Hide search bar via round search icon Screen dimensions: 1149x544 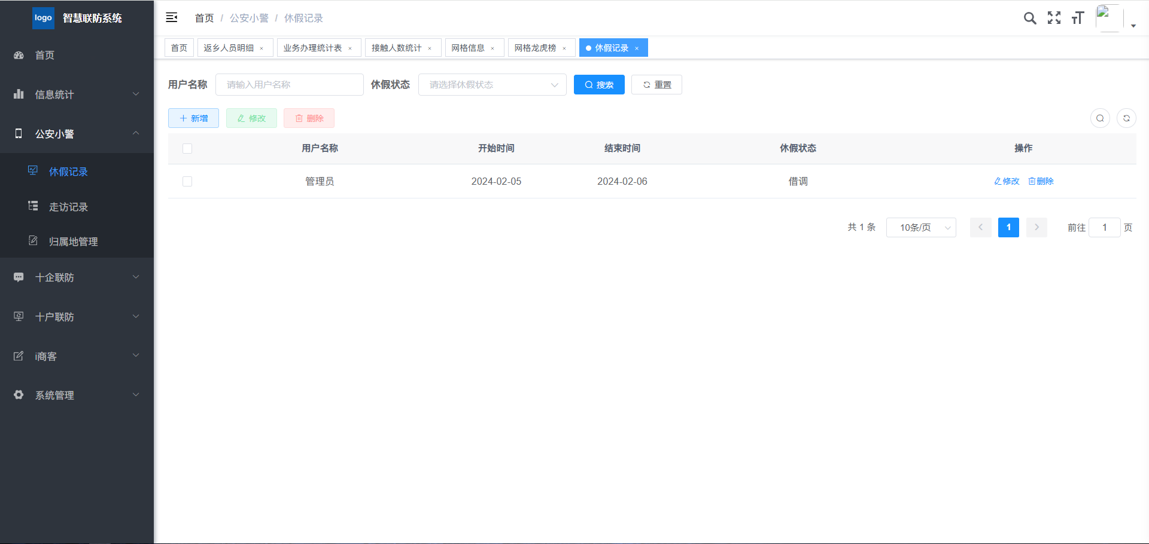point(1100,118)
